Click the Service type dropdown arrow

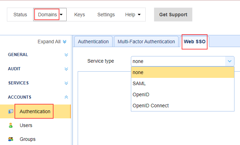tap(230, 61)
